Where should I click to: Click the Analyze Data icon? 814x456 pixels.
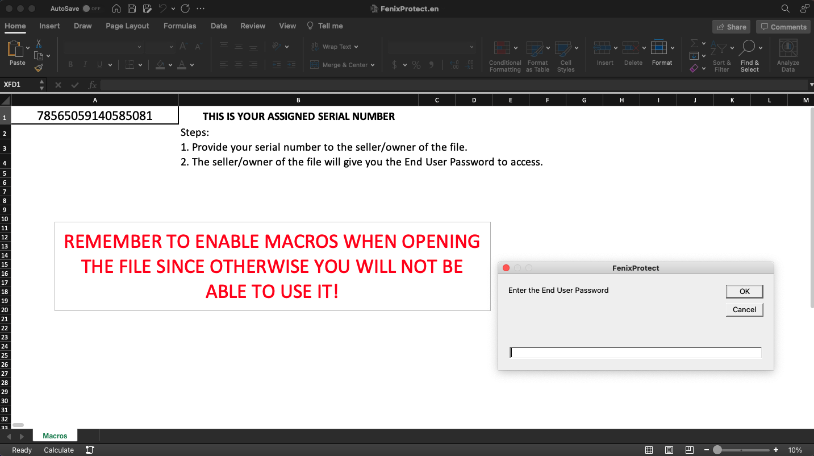tap(788, 48)
